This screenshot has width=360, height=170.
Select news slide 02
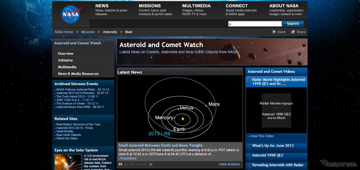(127, 164)
